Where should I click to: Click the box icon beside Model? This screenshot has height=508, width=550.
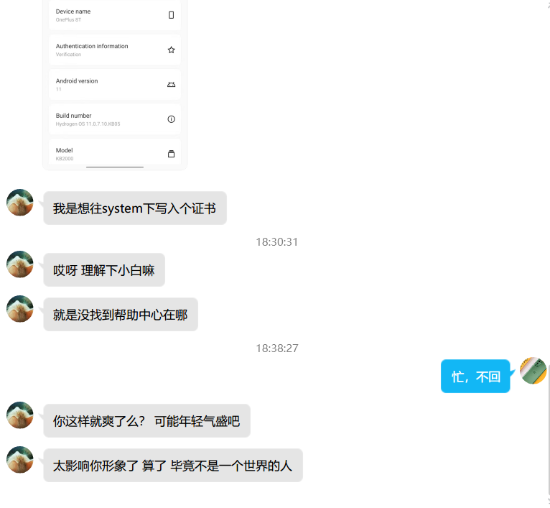(171, 154)
